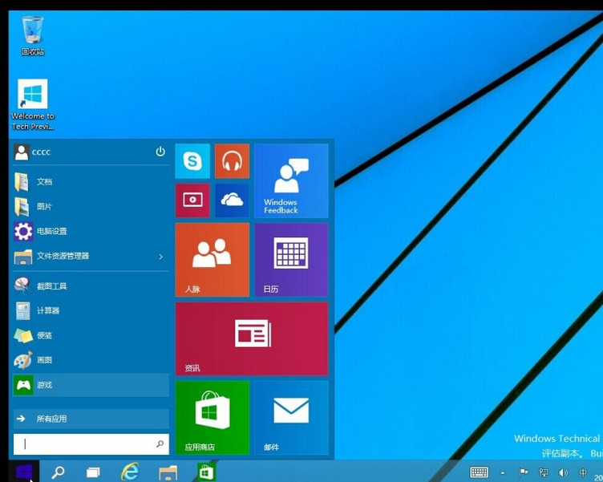Expand the 文件资源管理器 submenu arrow
This screenshot has height=482, width=603.
(160, 257)
